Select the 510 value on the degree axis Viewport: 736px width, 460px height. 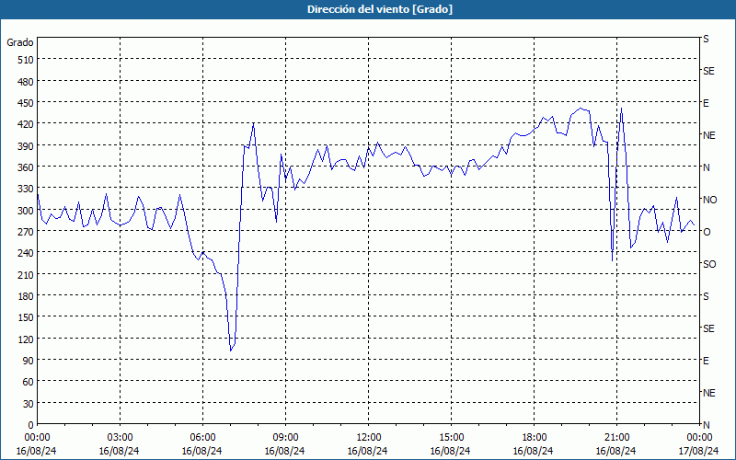coord(26,60)
